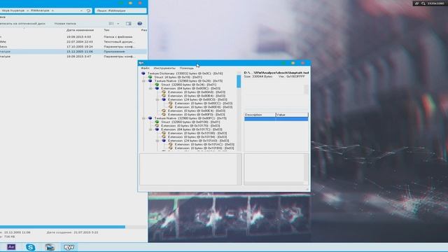Screen dimensions: 448x252
Task: Select the blue Extension (84 bytes @ 0x809C) icon
Action: [x=157, y=88]
